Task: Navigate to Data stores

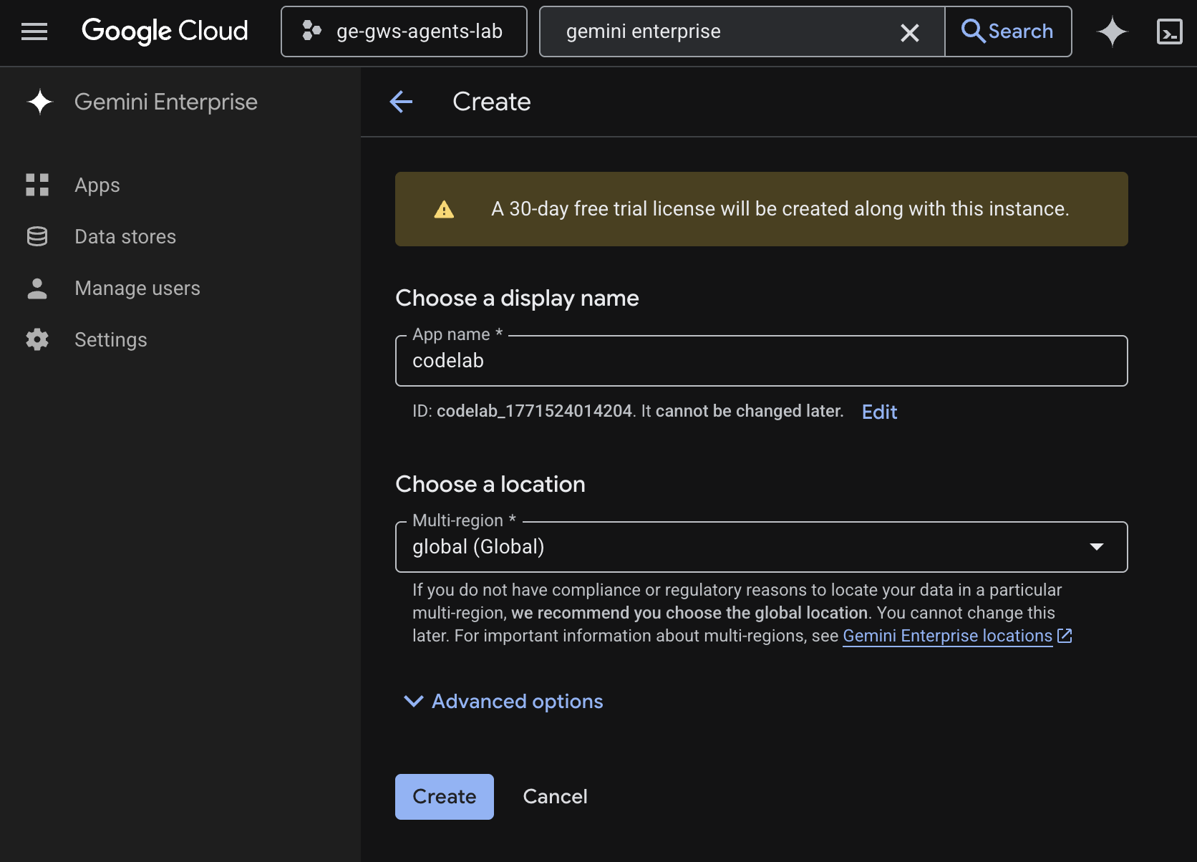Action: [x=125, y=237]
